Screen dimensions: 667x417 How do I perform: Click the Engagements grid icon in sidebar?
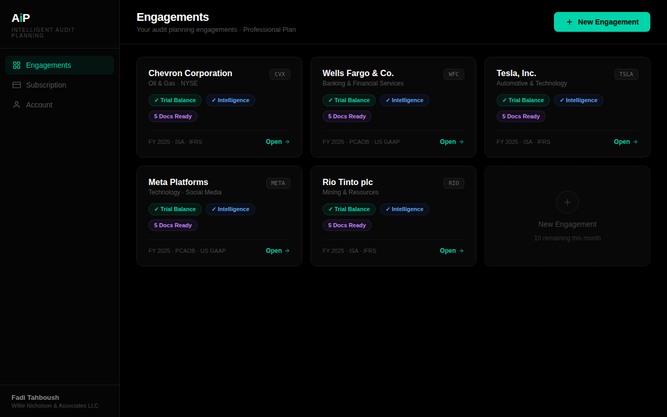pyautogui.click(x=17, y=65)
